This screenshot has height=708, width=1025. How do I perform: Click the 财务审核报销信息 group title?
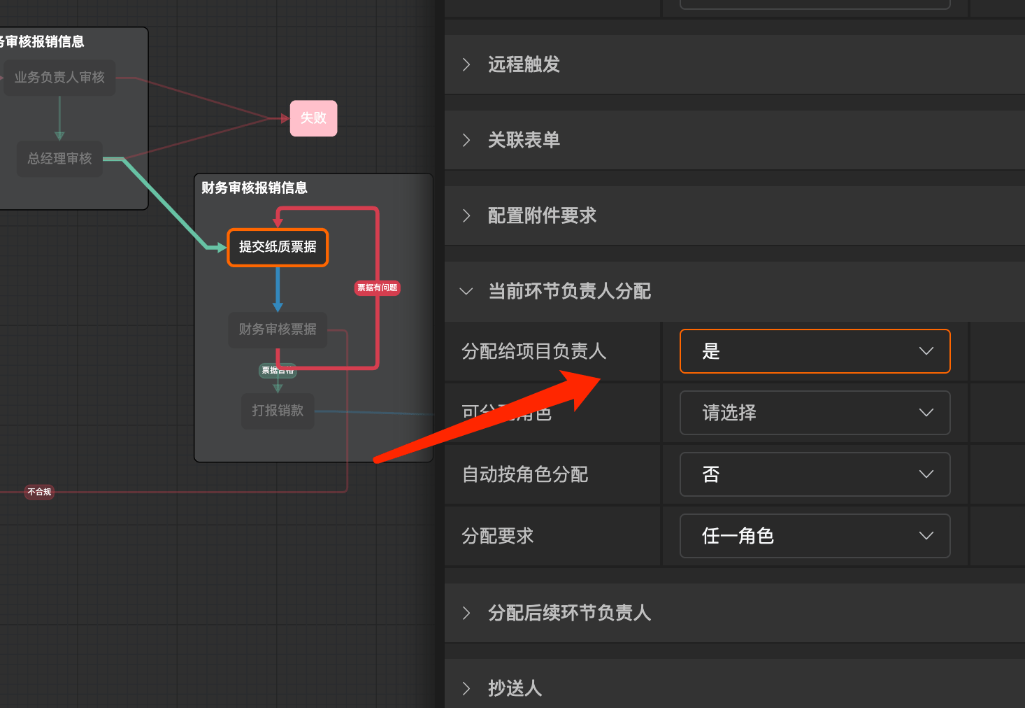pyautogui.click(x=255, y=187)
